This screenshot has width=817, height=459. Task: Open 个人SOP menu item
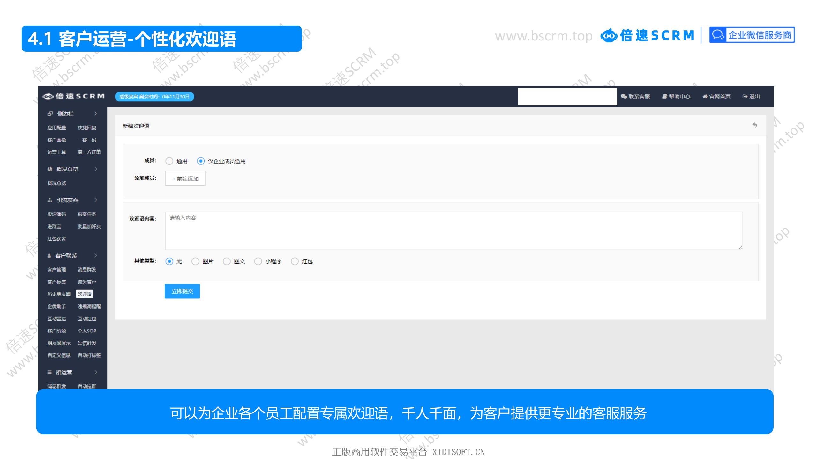(87, 331)
